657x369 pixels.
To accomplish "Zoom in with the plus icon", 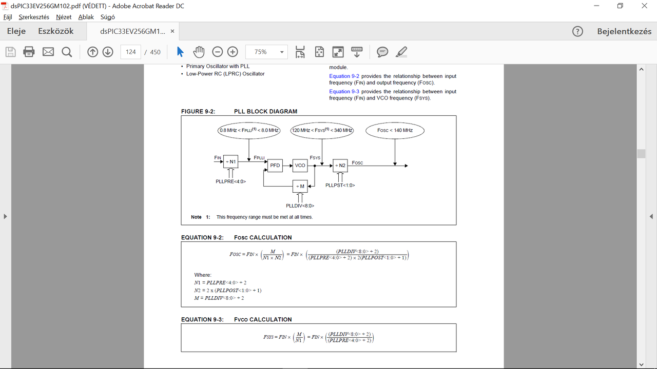I will tap(233, 52).
